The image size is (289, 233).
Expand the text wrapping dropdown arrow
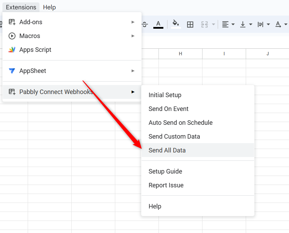click(x=268, y=24)
